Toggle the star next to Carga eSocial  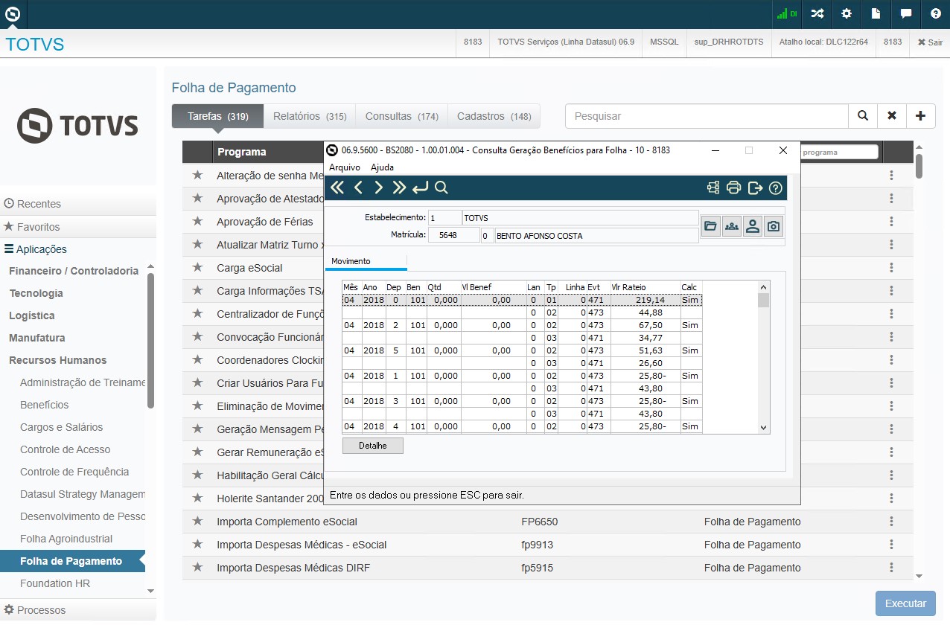coord(197,268)
